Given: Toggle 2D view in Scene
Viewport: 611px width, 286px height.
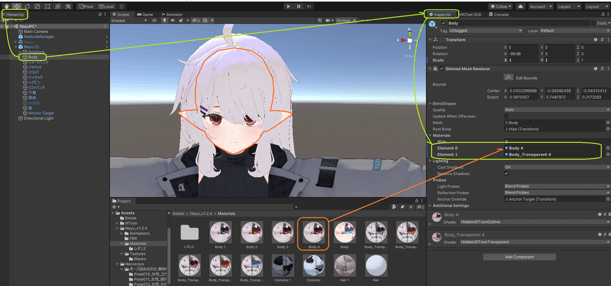Looking at the screenshot, I should coord(154,21).
